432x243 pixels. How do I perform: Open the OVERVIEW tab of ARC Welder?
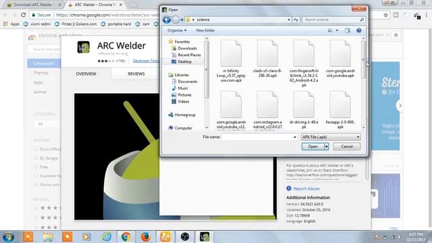pos(86,74)
